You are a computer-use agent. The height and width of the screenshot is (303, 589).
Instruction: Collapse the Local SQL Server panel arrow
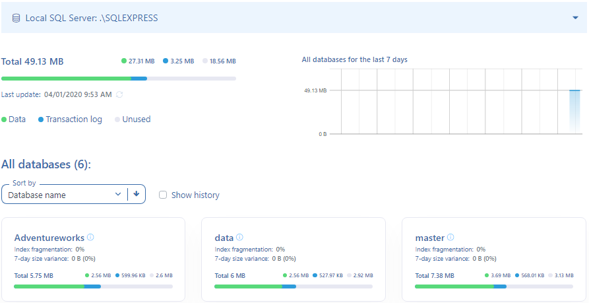575,18
